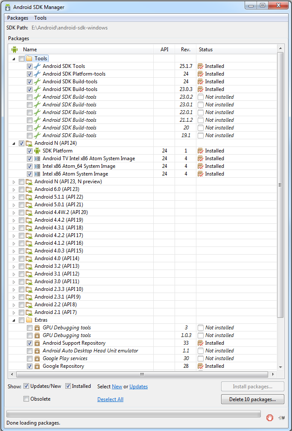Collapse the Tools group

click(14, 59)
